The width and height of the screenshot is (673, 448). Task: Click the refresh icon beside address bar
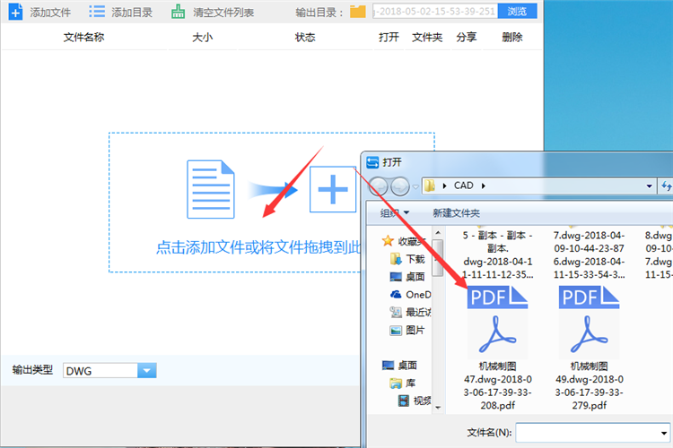click(x=666, y=186)
